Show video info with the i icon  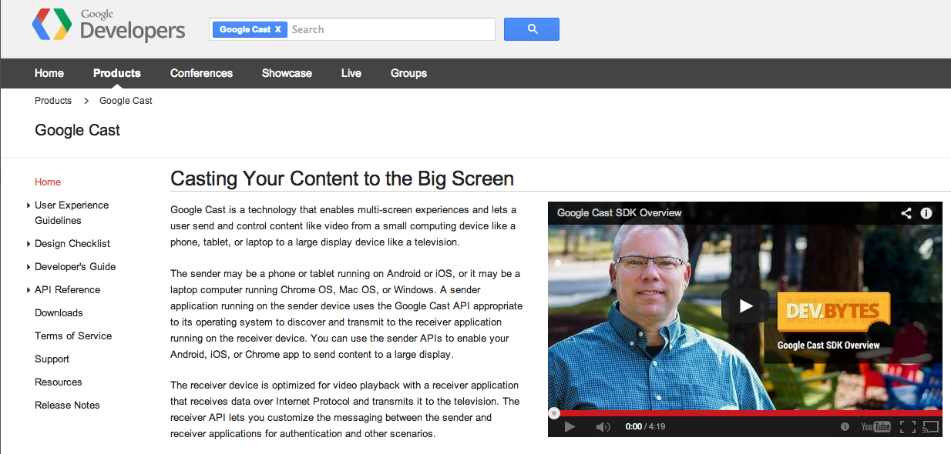926,213
